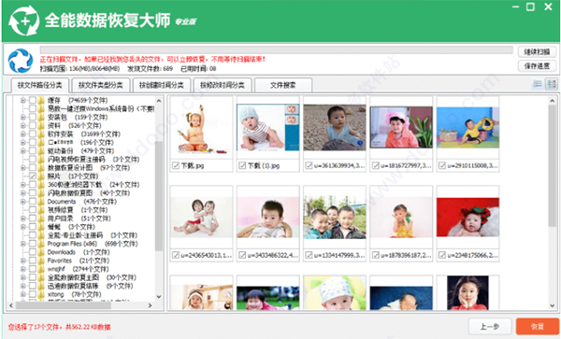The image size is (561, 339).
Task: Expand the 缓存 tree node
Action: pyautogui.click(x=22, y=100)
